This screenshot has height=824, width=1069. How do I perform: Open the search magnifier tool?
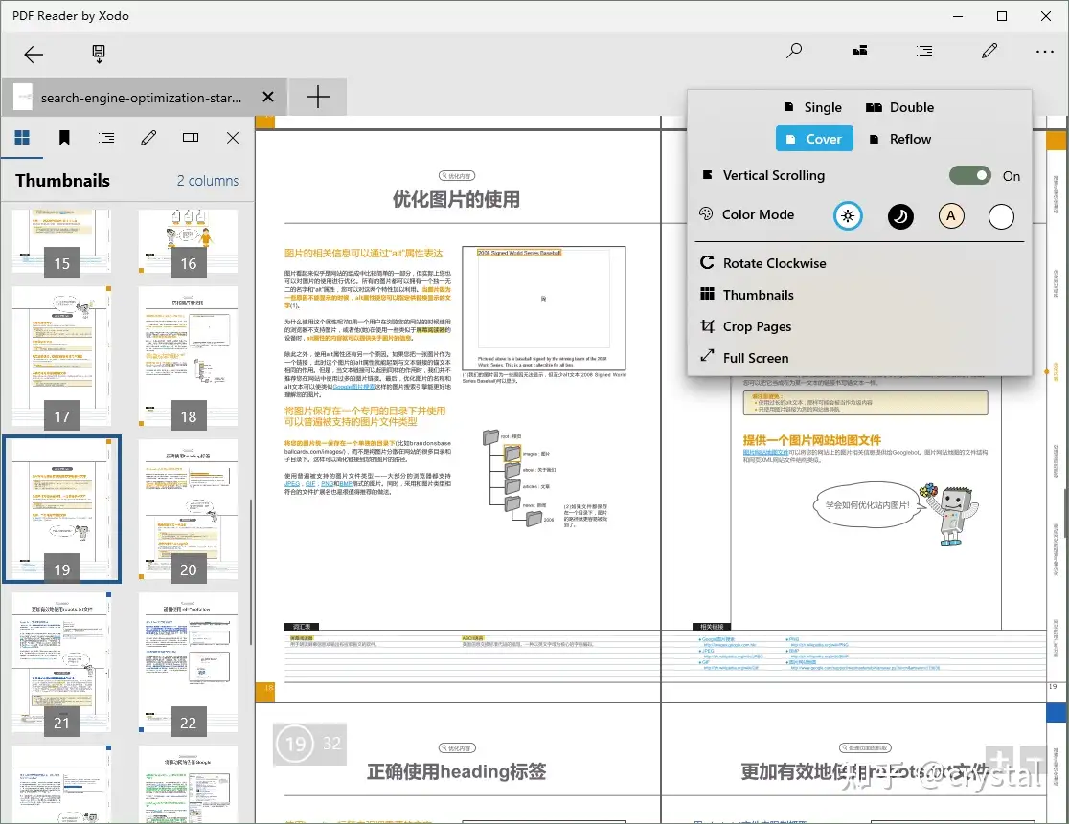794,51
